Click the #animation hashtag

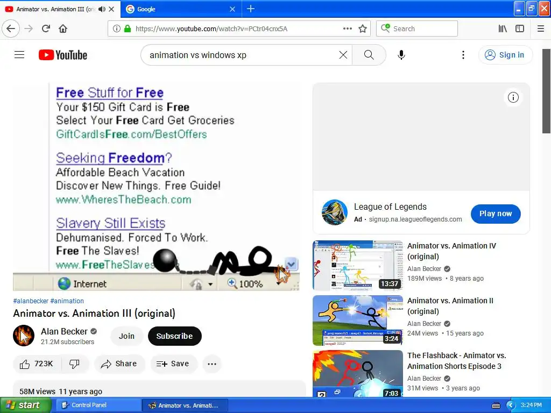tap(67, 301)
